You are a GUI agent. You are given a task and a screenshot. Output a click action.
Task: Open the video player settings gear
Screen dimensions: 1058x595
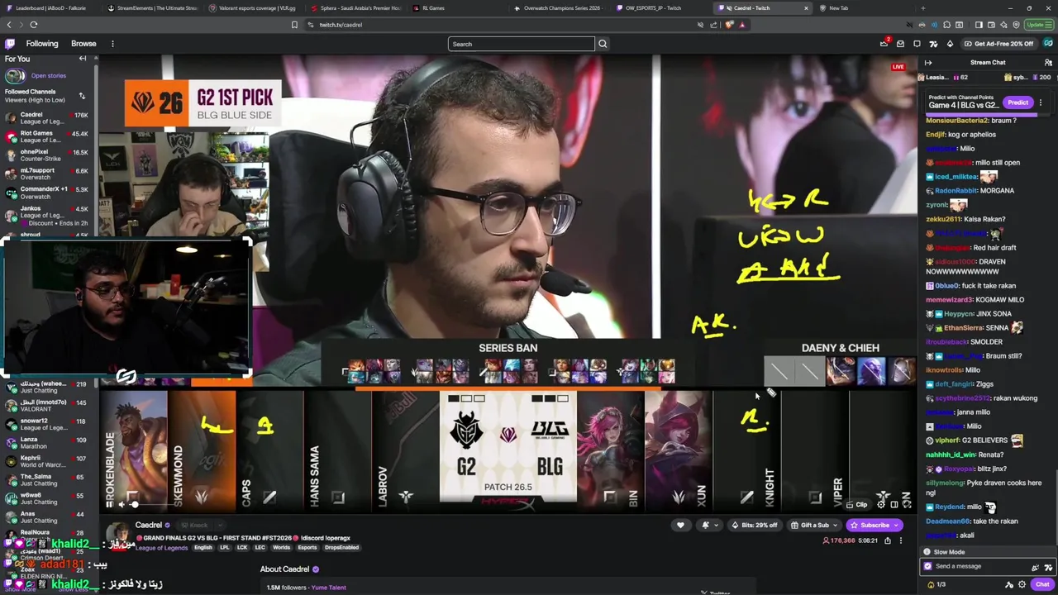click(x=881, y=504)
